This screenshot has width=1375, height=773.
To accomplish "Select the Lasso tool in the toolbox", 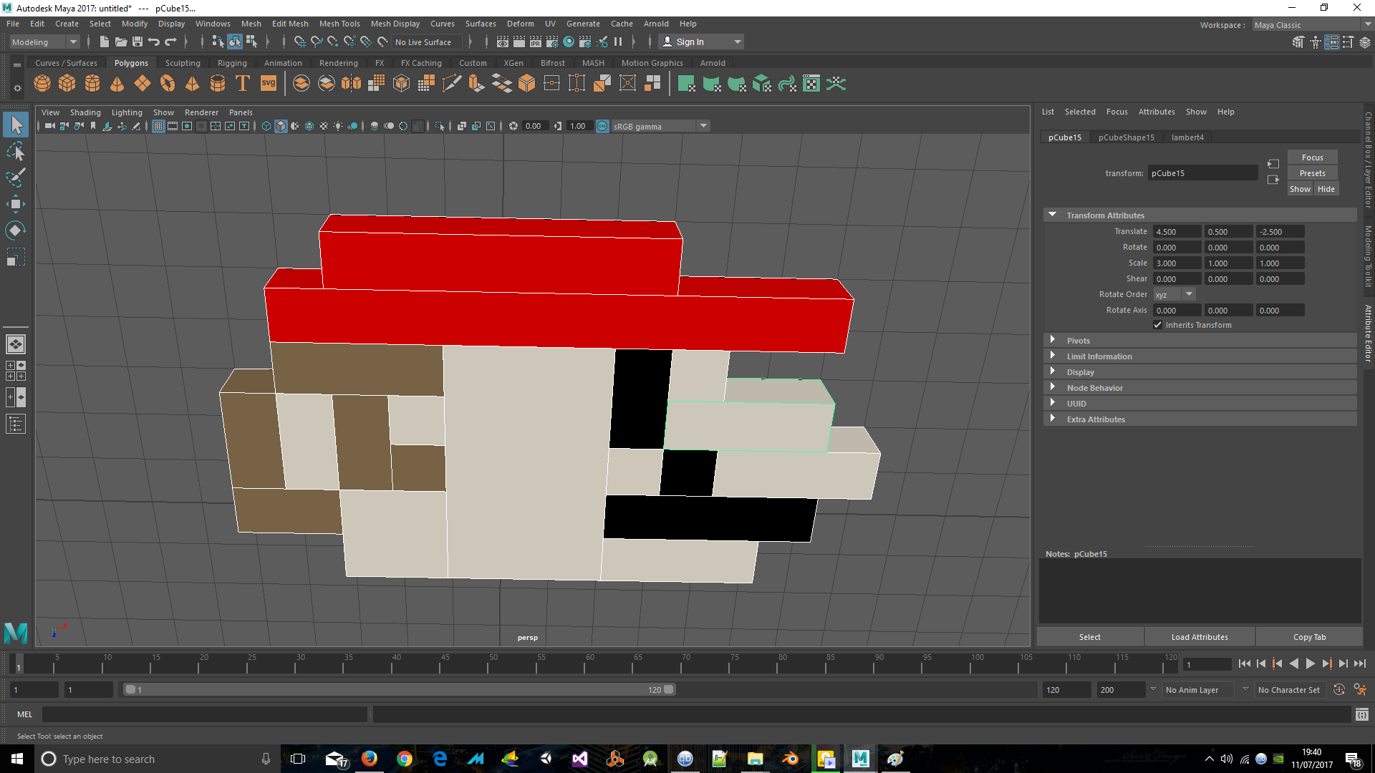I will [15, 152].
